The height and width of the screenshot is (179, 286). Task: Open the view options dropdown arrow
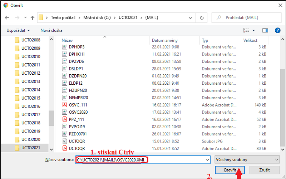253,30
